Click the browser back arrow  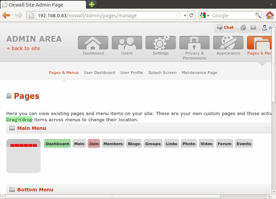(x=6, y=15)
